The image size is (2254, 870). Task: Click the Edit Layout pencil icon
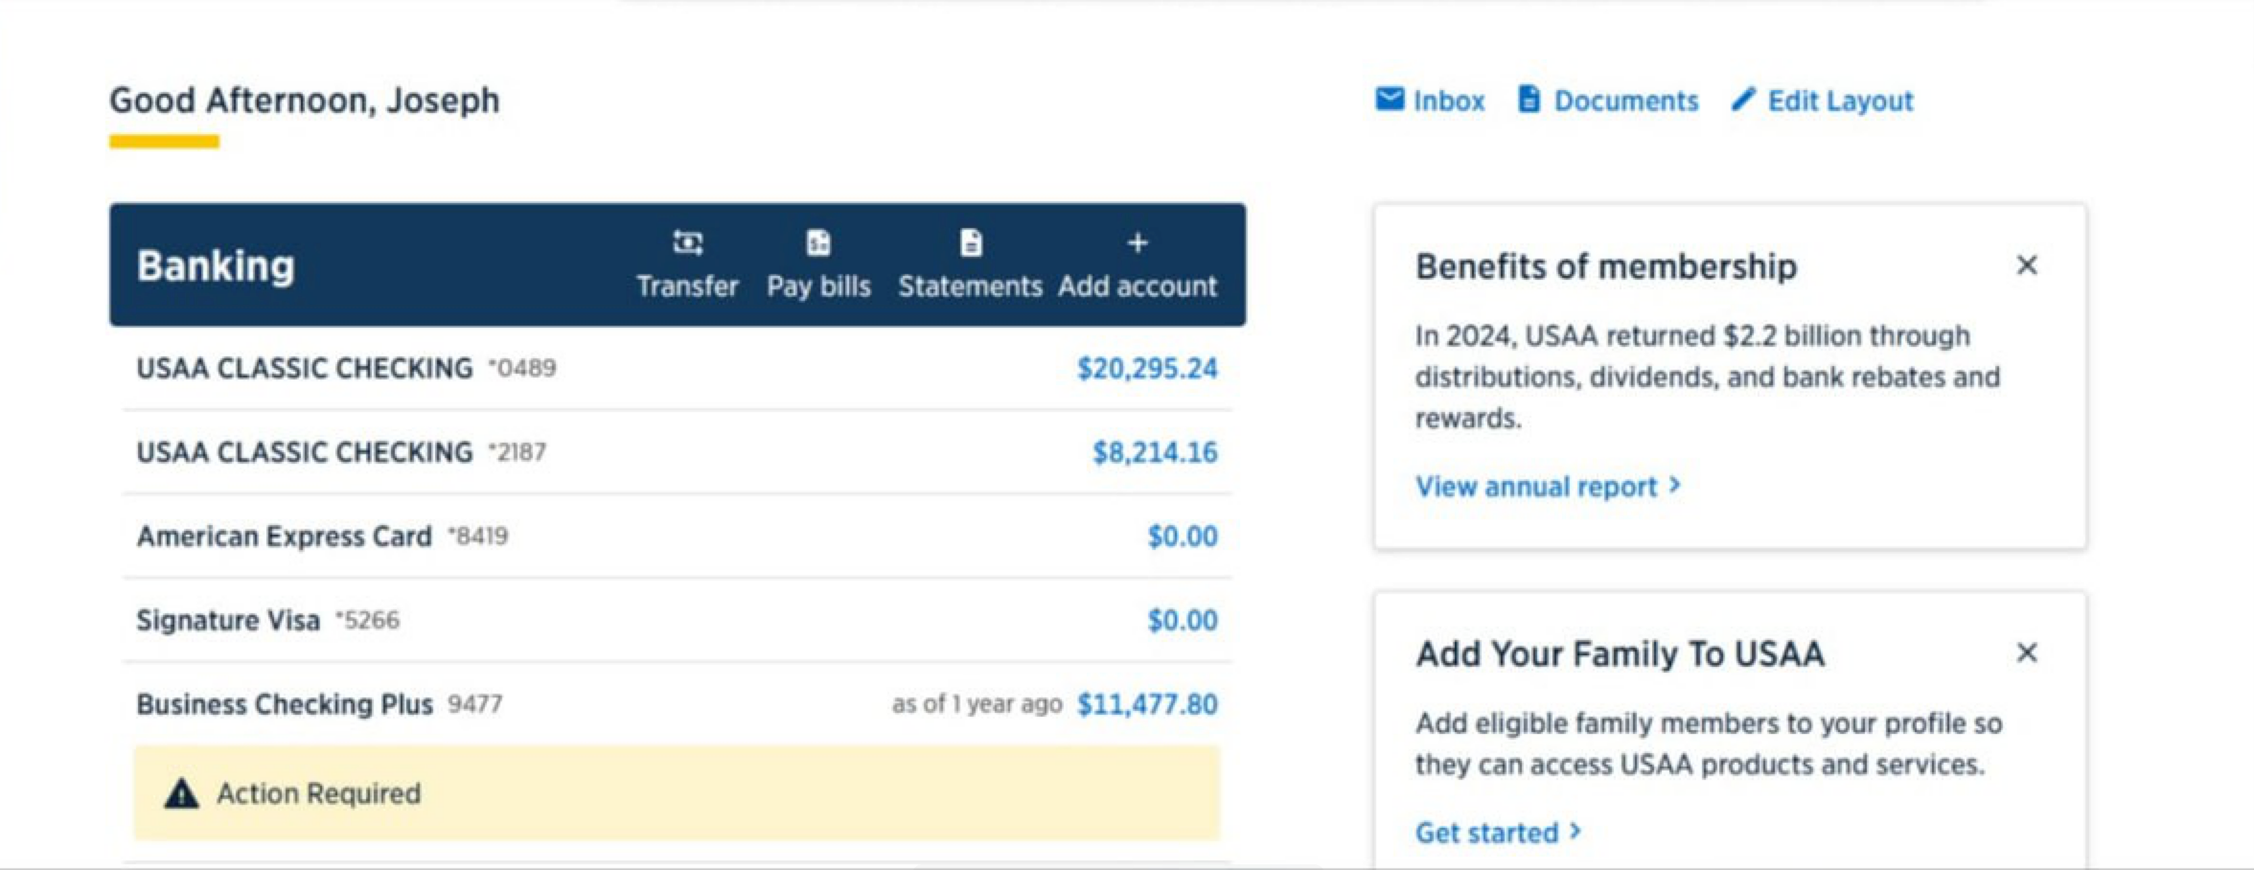coord(1743,100)
